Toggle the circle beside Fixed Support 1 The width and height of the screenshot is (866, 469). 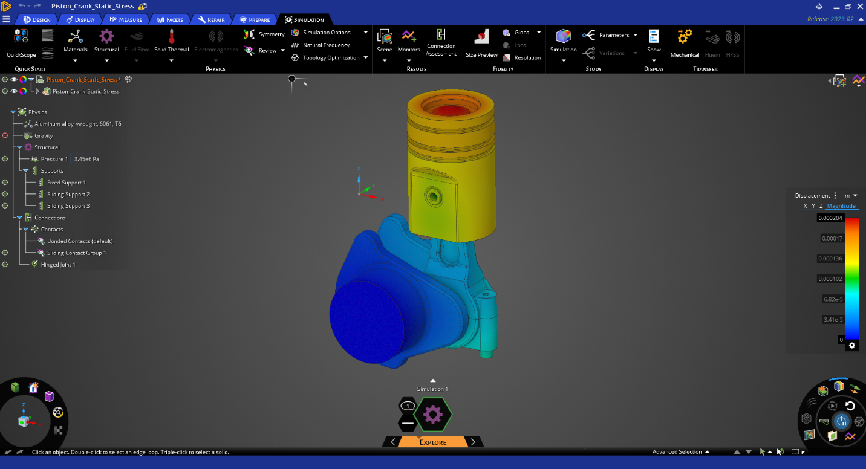click(x=5, y=183)
